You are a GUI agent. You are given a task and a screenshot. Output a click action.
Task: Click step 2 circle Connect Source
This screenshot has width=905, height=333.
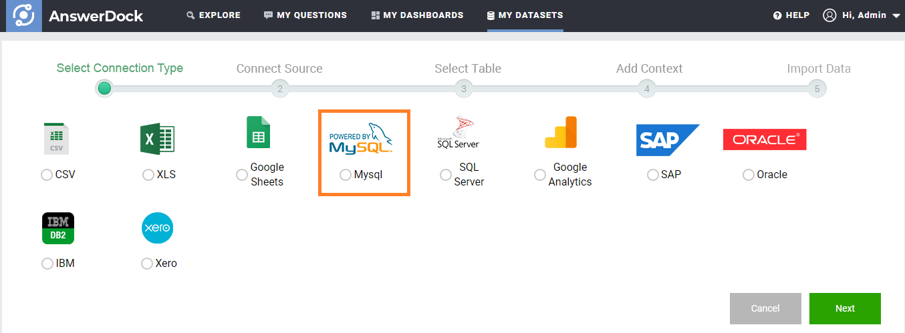tap(280, 89)
